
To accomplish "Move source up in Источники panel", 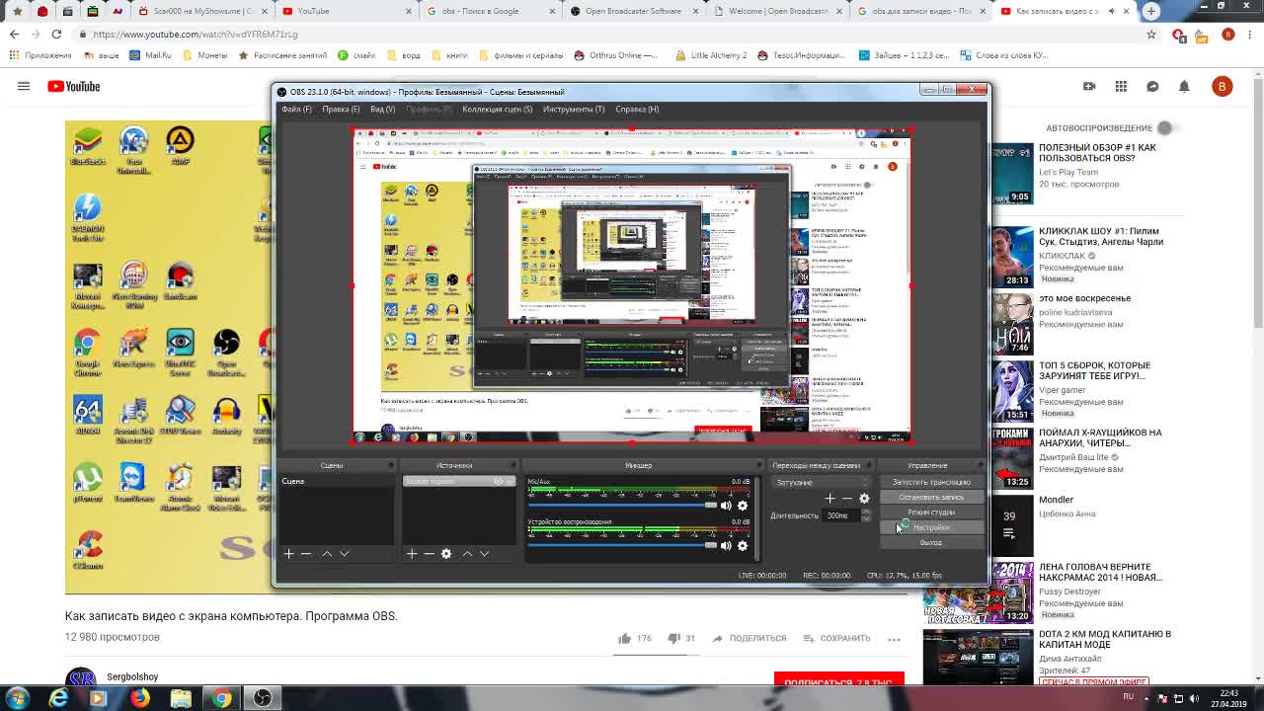I will 467,554.
